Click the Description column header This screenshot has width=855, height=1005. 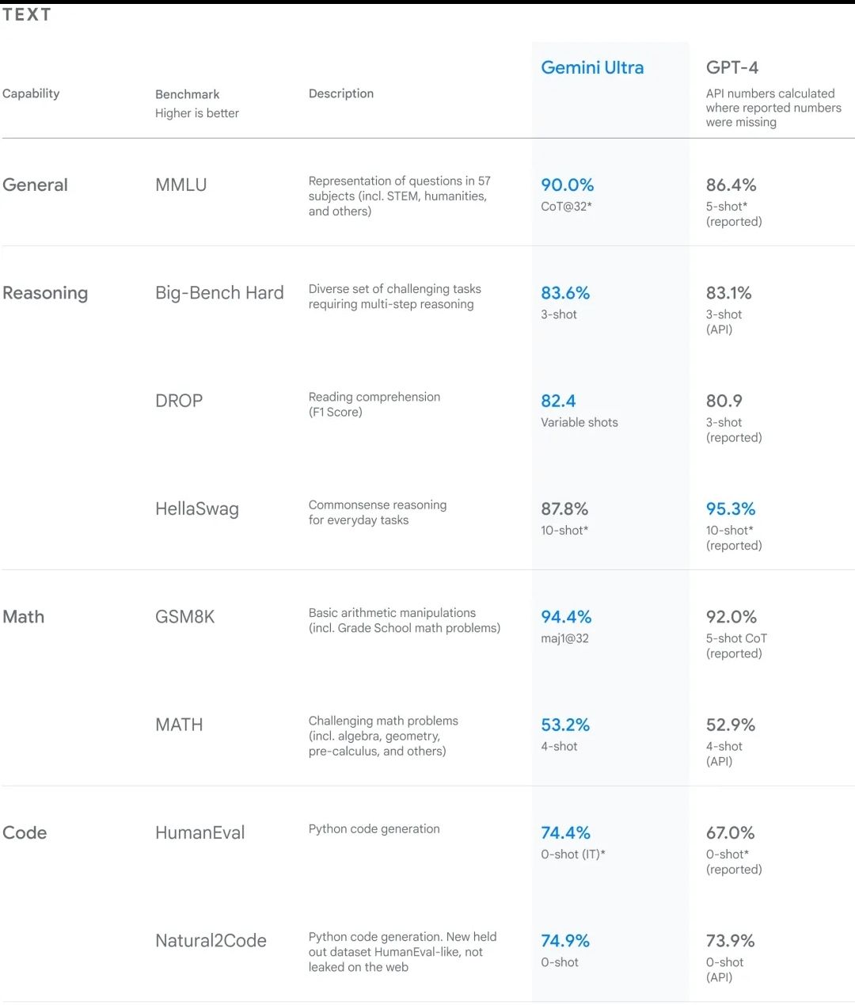coord(341,93)
